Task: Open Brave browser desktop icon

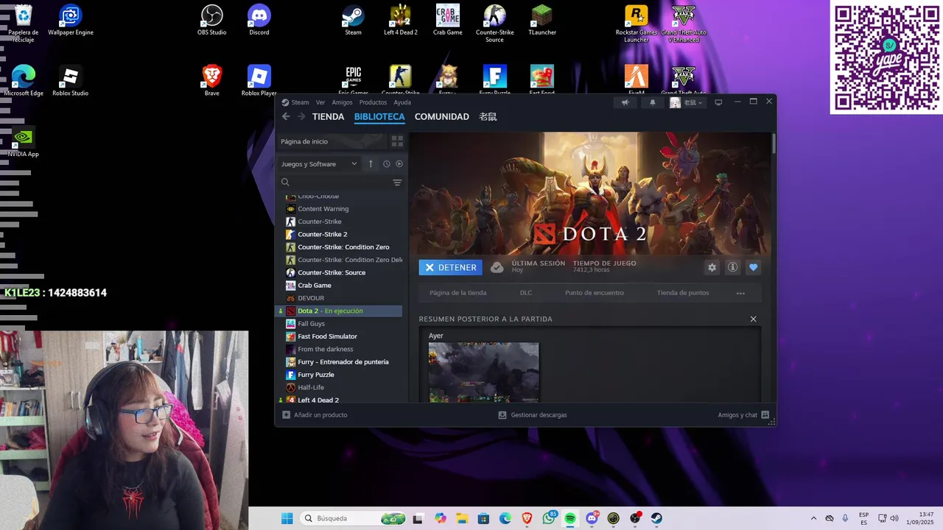Action: (212, 80)
